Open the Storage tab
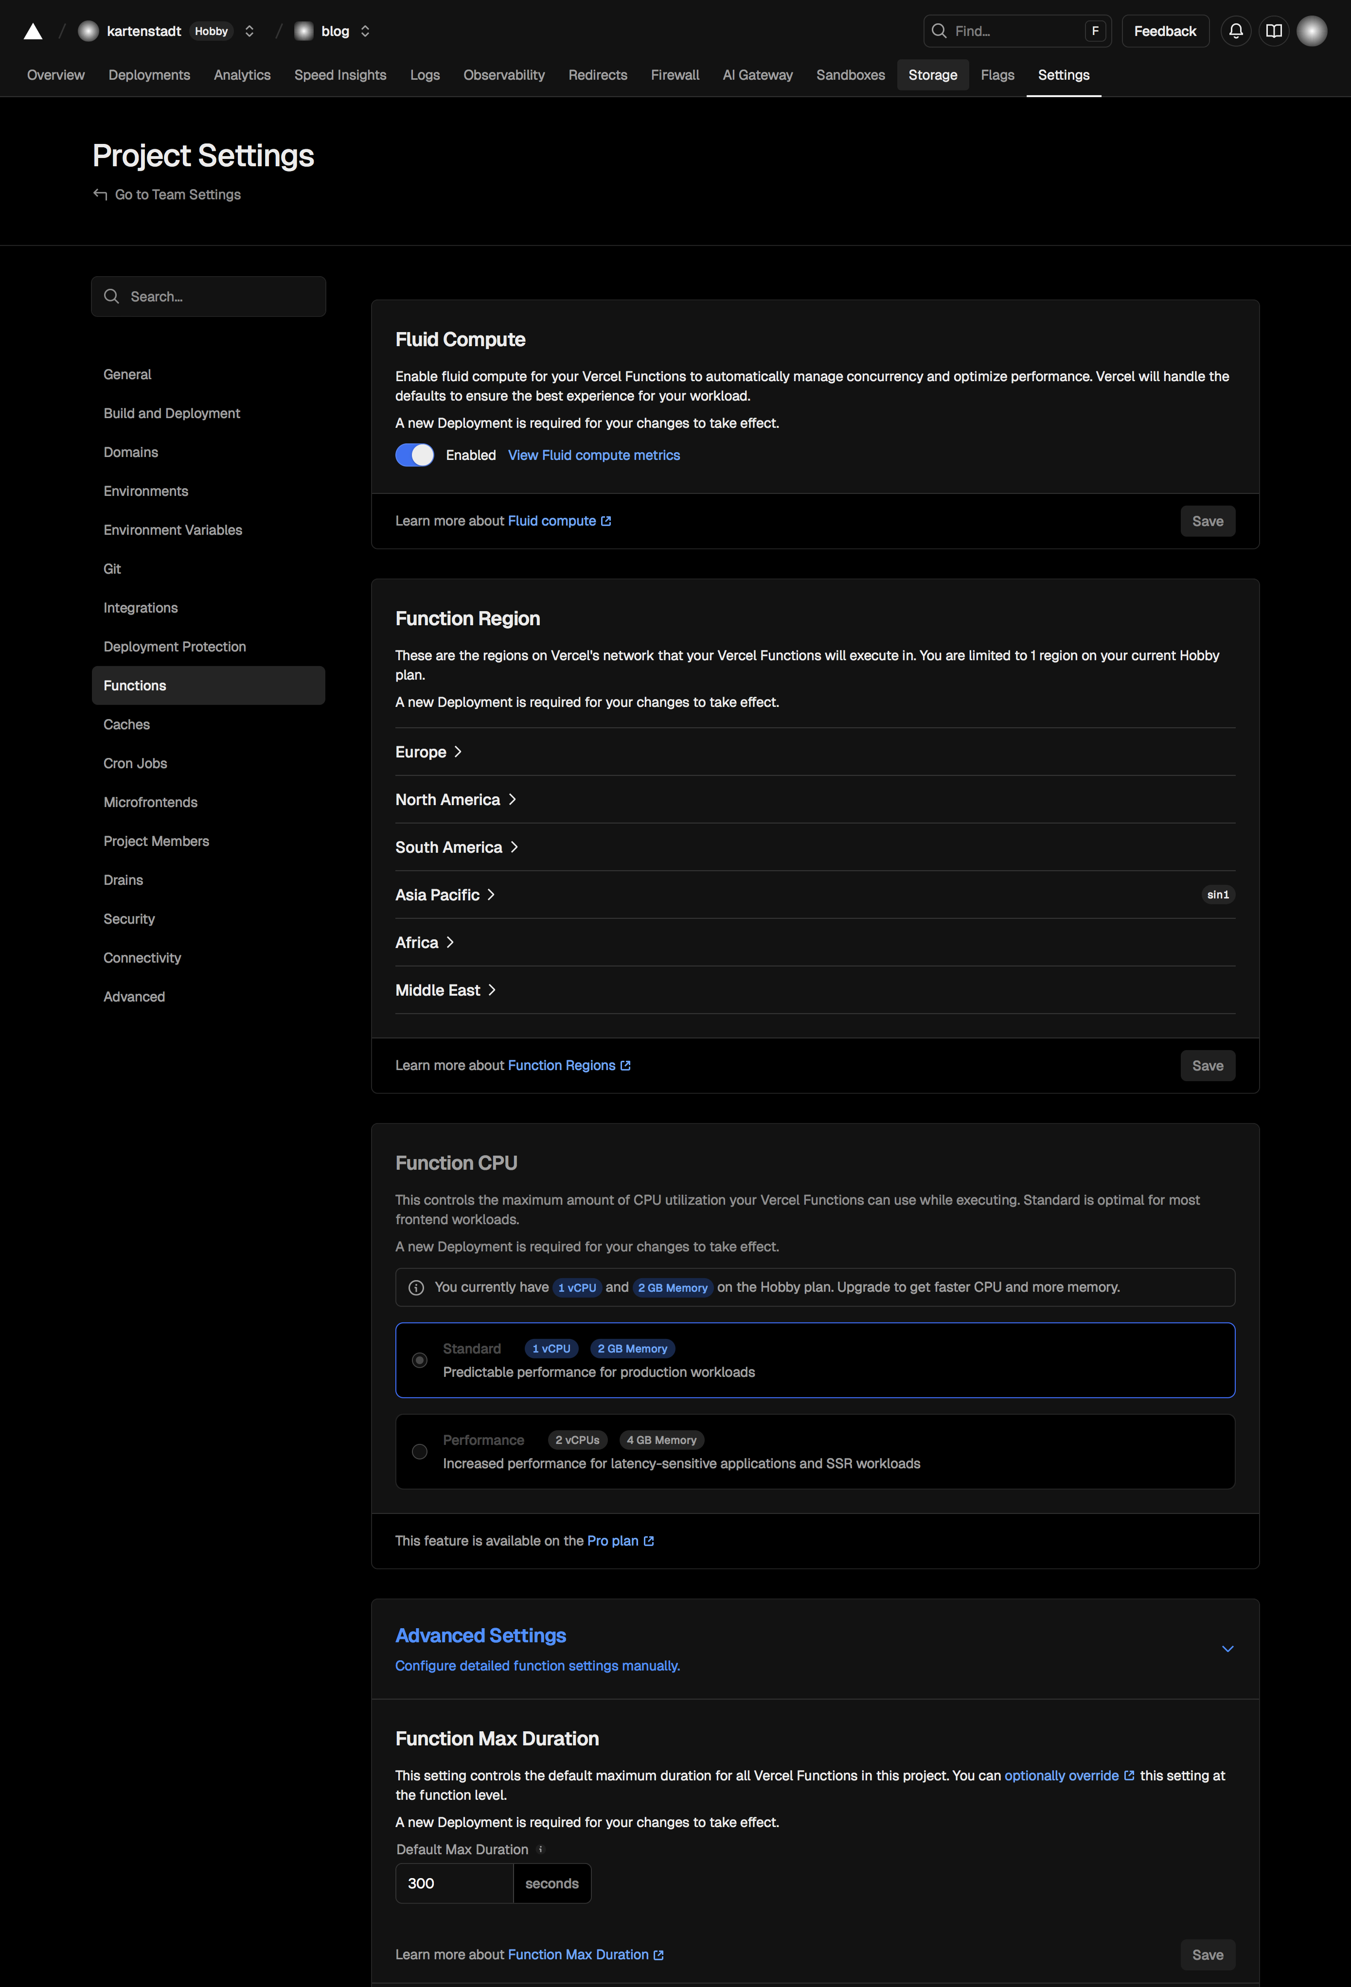This screenshot has width=1351, height=1987. [x=933, y=75]
